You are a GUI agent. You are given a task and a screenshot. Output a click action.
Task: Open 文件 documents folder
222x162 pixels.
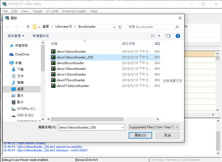pyautogui.click(x=17, y=76)
